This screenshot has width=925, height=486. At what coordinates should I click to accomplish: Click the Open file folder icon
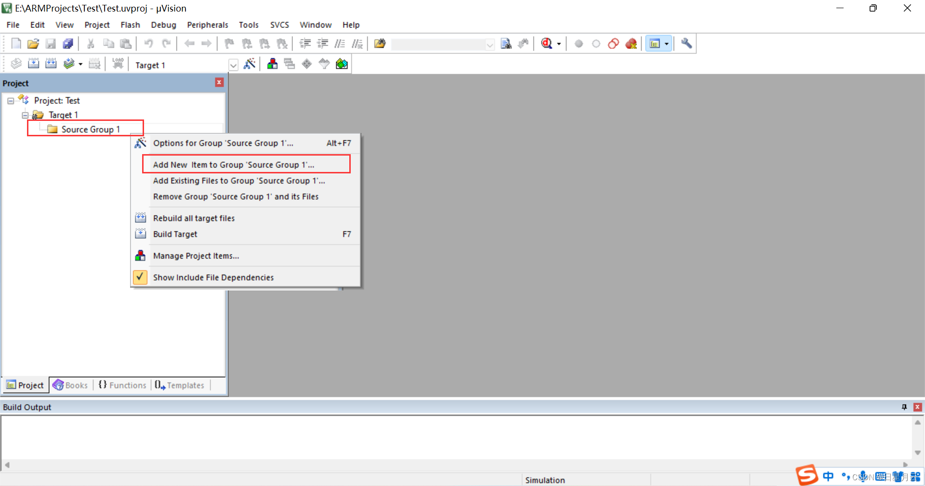point(33,44)
